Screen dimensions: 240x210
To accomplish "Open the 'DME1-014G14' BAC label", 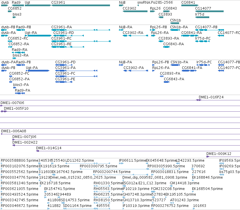I will coord(49,148).
